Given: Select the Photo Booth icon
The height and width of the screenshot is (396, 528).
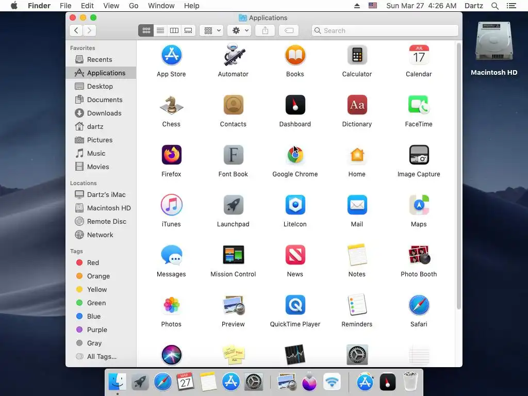Looking at the screenshot, I should click(x=419, y=255).
